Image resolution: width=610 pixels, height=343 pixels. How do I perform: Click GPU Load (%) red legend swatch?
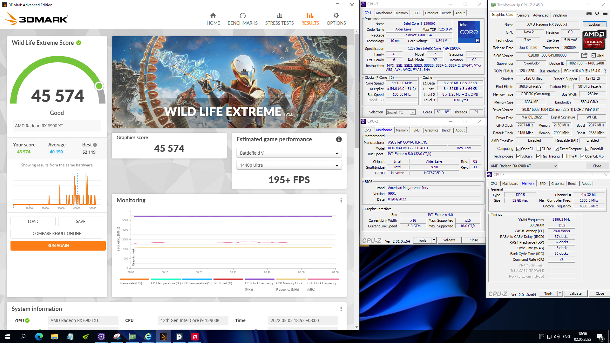point(228,279)
